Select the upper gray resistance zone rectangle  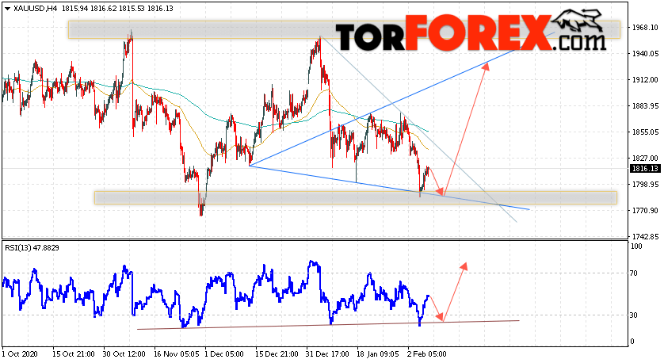(344, 30)
